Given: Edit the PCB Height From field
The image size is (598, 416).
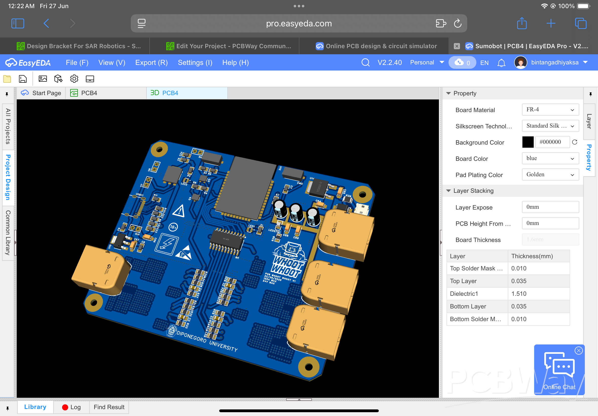Looking at the screenshot, I should tap(550, 223).
